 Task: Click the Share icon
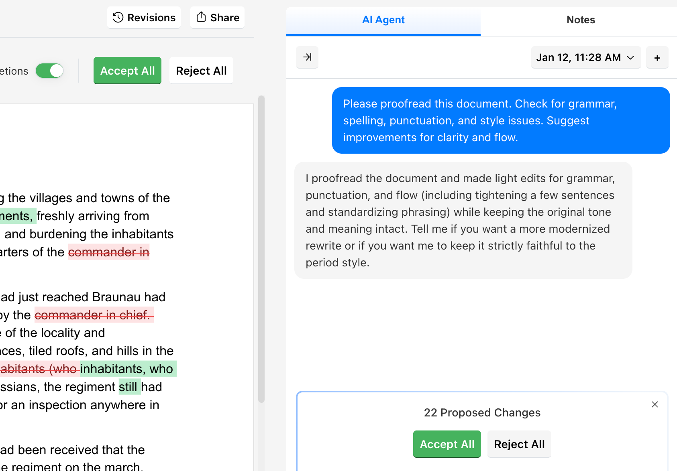(x=201, y=17)
